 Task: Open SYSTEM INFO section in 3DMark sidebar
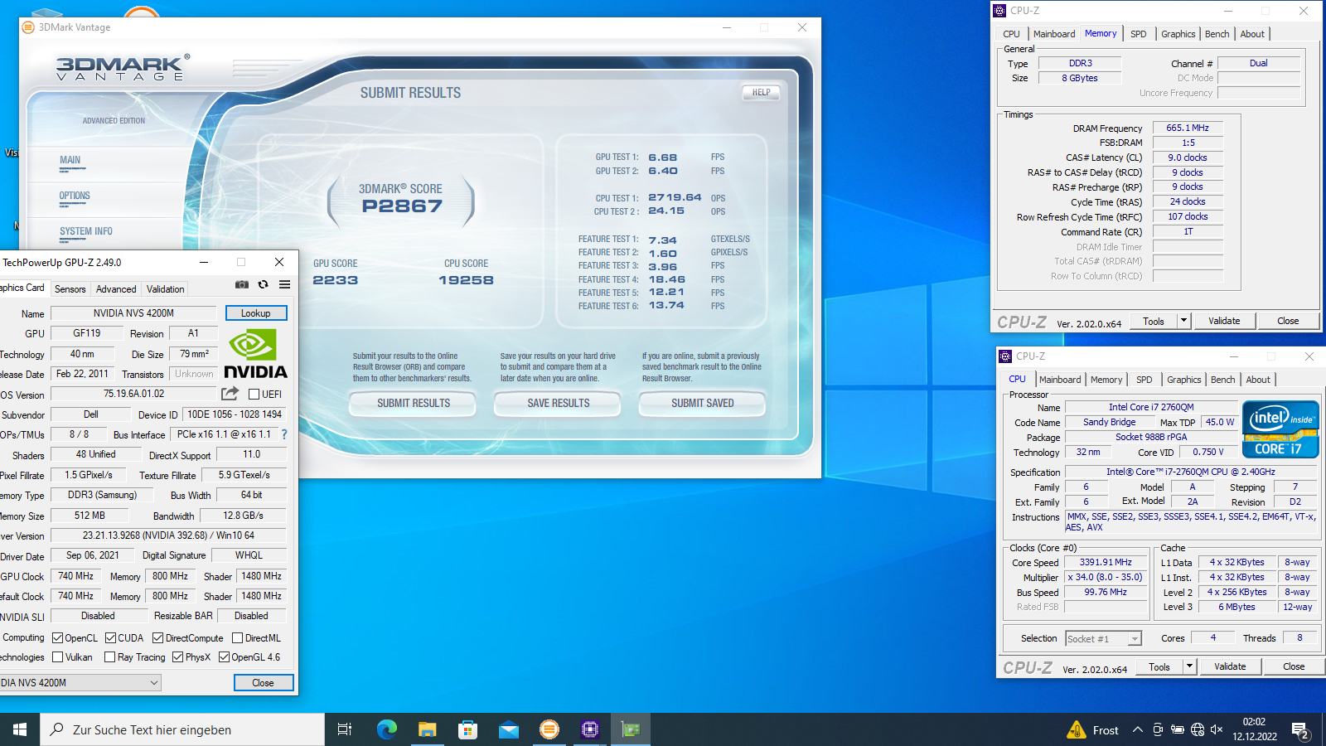pos(85,232)
